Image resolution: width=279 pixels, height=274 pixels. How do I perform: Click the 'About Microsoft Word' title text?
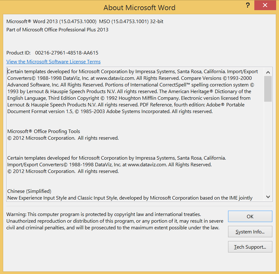(x=139, y=8)
